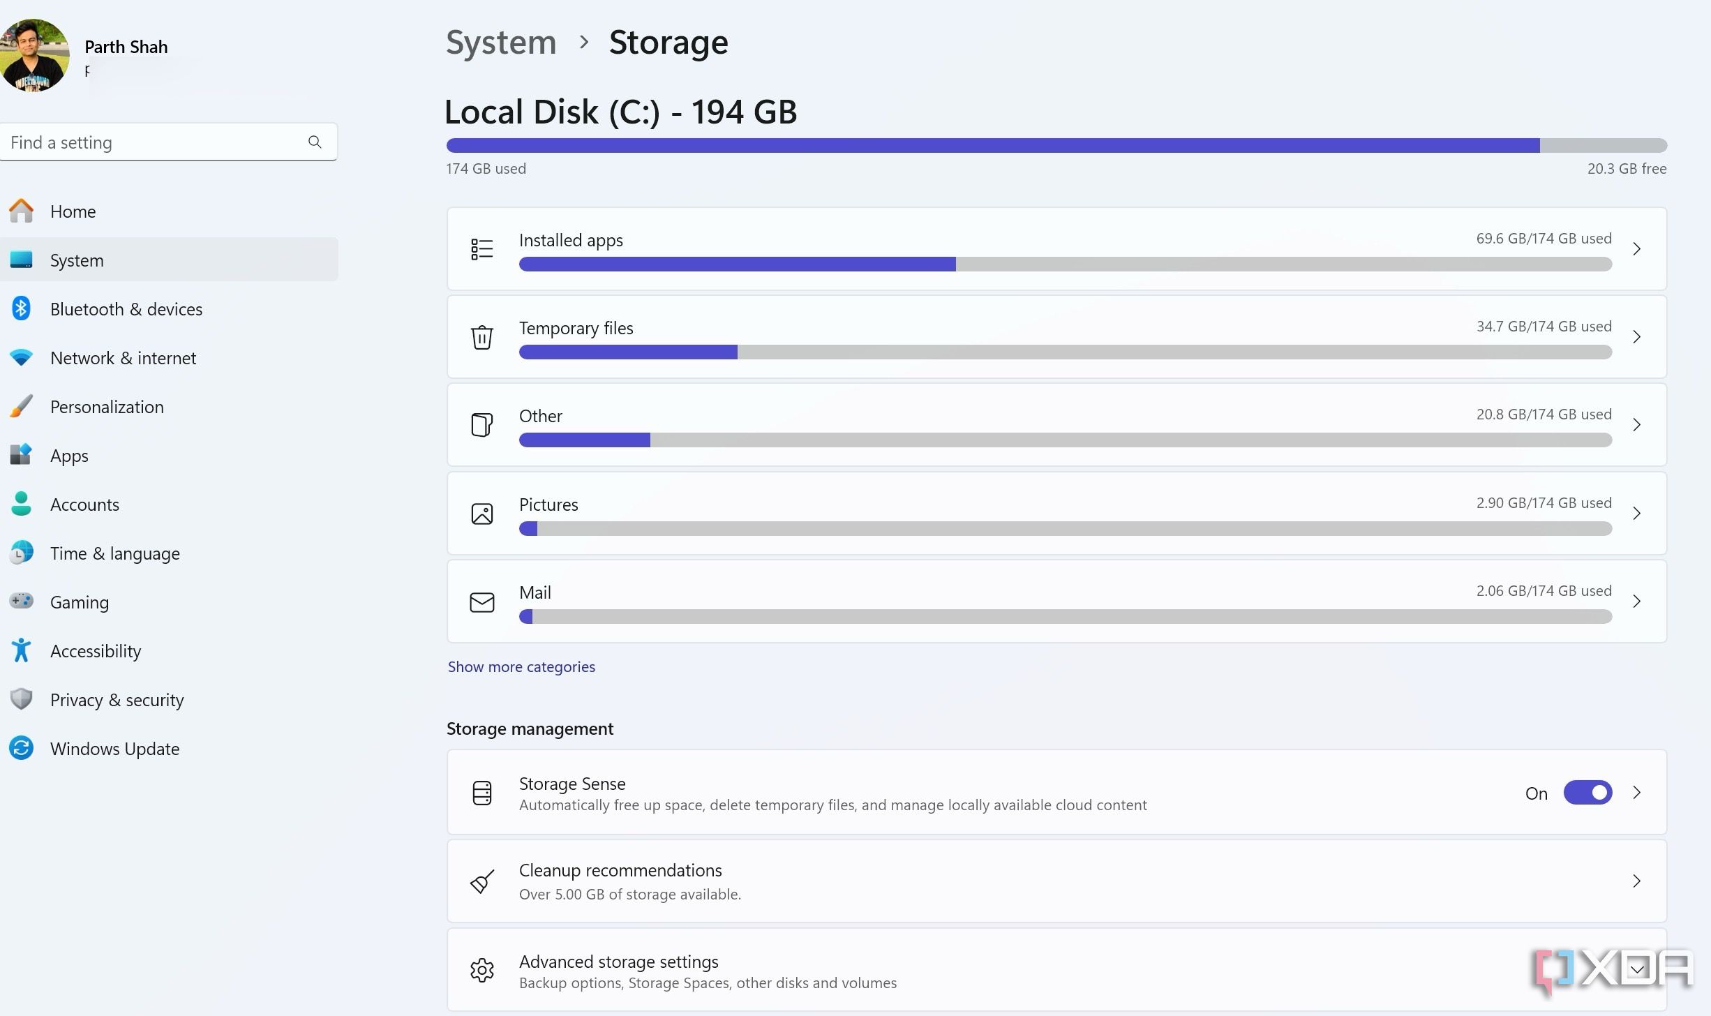Click Find a setting search field

point(168,142)
